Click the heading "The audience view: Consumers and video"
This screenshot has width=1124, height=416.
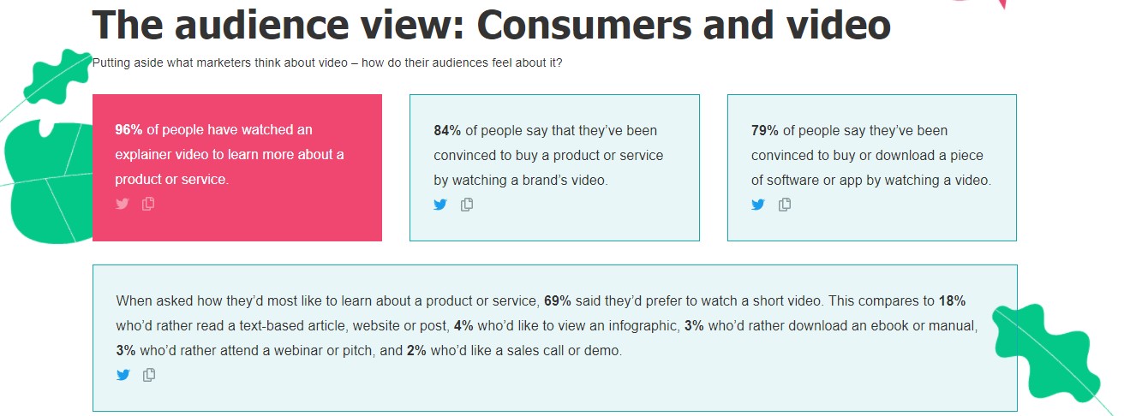(x=491, y=24)
